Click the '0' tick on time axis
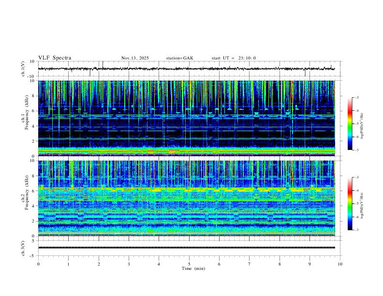The image size is (383, 296). coord(38,264)
